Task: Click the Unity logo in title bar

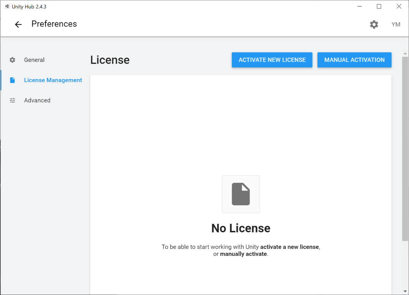Action: 7,6
